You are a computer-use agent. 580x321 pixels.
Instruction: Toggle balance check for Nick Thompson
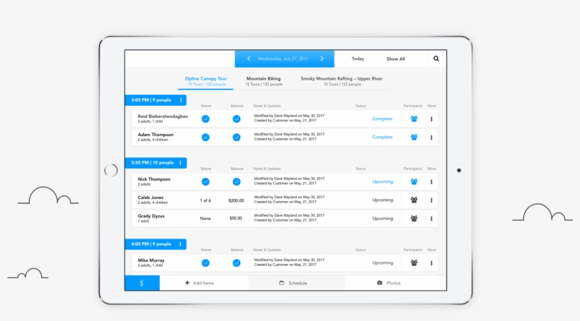coord(236,181)
